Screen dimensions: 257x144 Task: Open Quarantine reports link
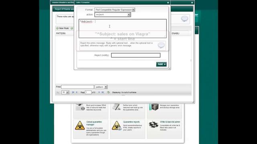(131, 122)
